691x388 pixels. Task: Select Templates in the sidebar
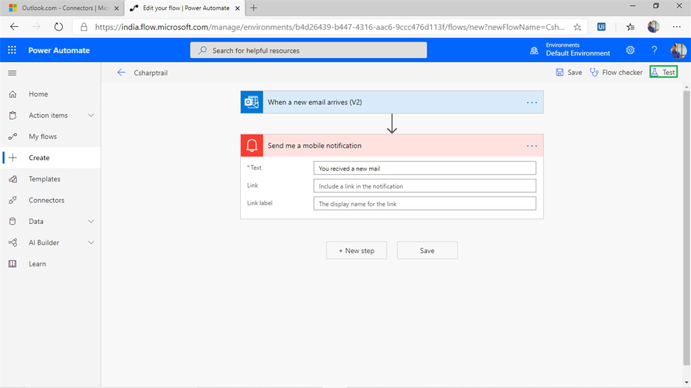[45, 179]
